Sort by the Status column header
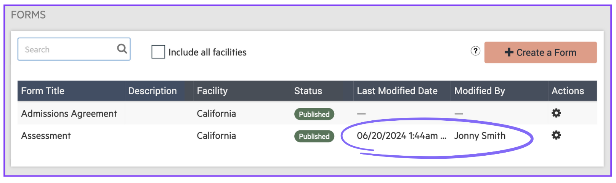 point(308,91)
